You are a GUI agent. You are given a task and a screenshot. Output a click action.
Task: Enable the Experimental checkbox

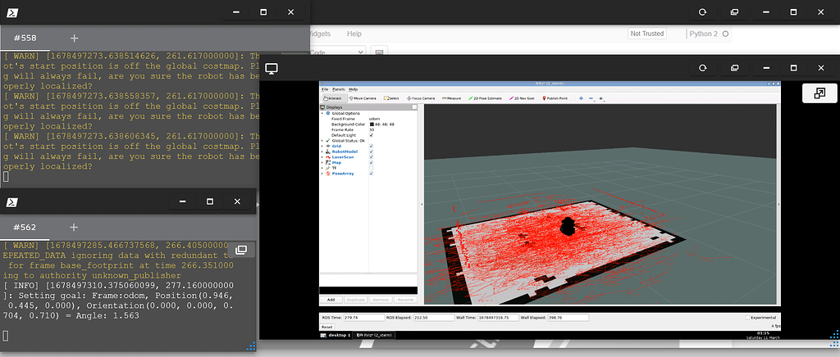pos(748,318)
